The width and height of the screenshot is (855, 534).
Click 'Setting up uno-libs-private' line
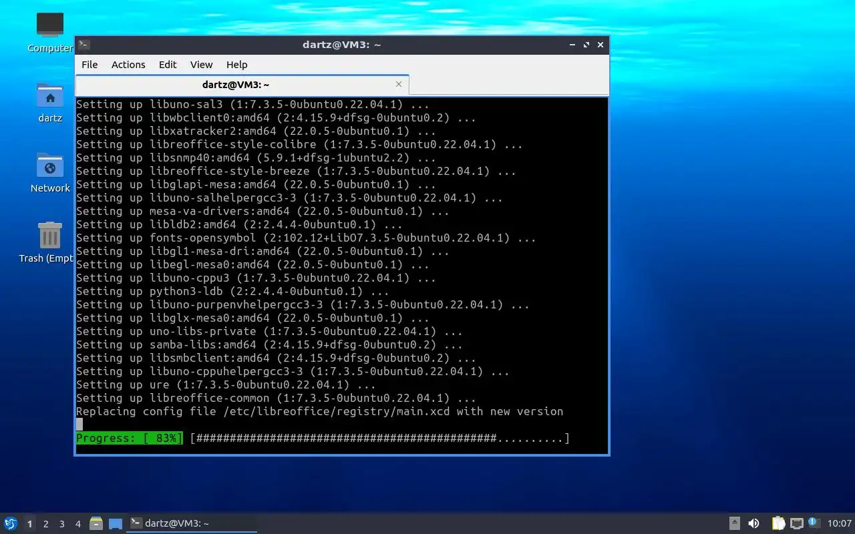tap(270, 332)
